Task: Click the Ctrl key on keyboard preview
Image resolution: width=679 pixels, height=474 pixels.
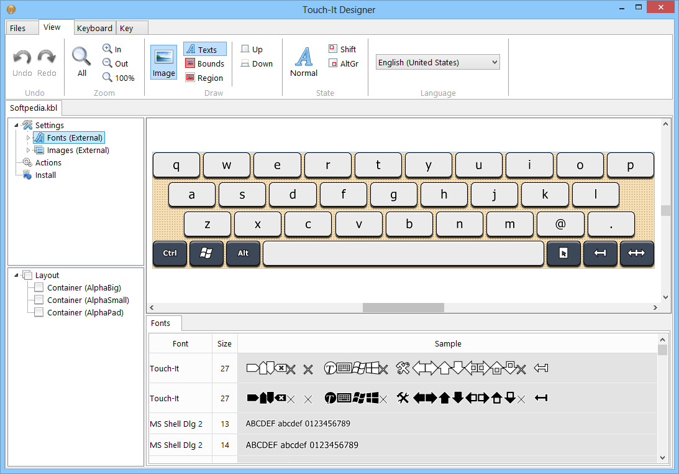Action: (x=170, y=253)
